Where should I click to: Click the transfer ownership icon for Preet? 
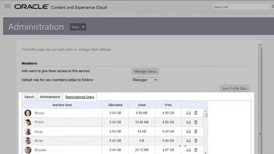point(188,122)
